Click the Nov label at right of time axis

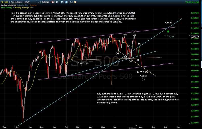coord(179,127)
